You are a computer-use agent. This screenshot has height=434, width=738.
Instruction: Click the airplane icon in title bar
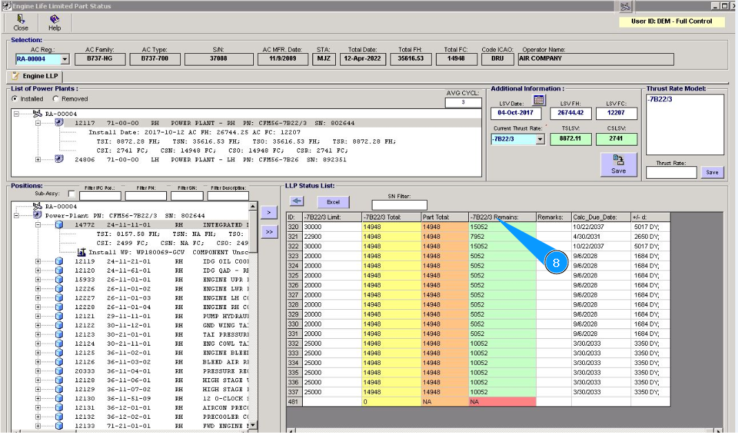point(625,7)
